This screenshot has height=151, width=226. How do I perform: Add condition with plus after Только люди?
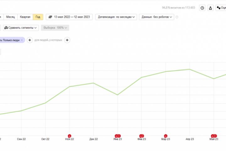tap(30, 40)
